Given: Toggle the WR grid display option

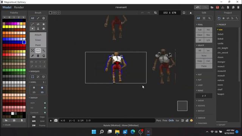Looking at the screenshot, I should click(x=34, y=121).
